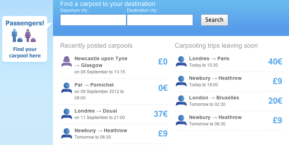
Task: Click the Passengers! heading in the bubble
Action: tap(25, 23)
